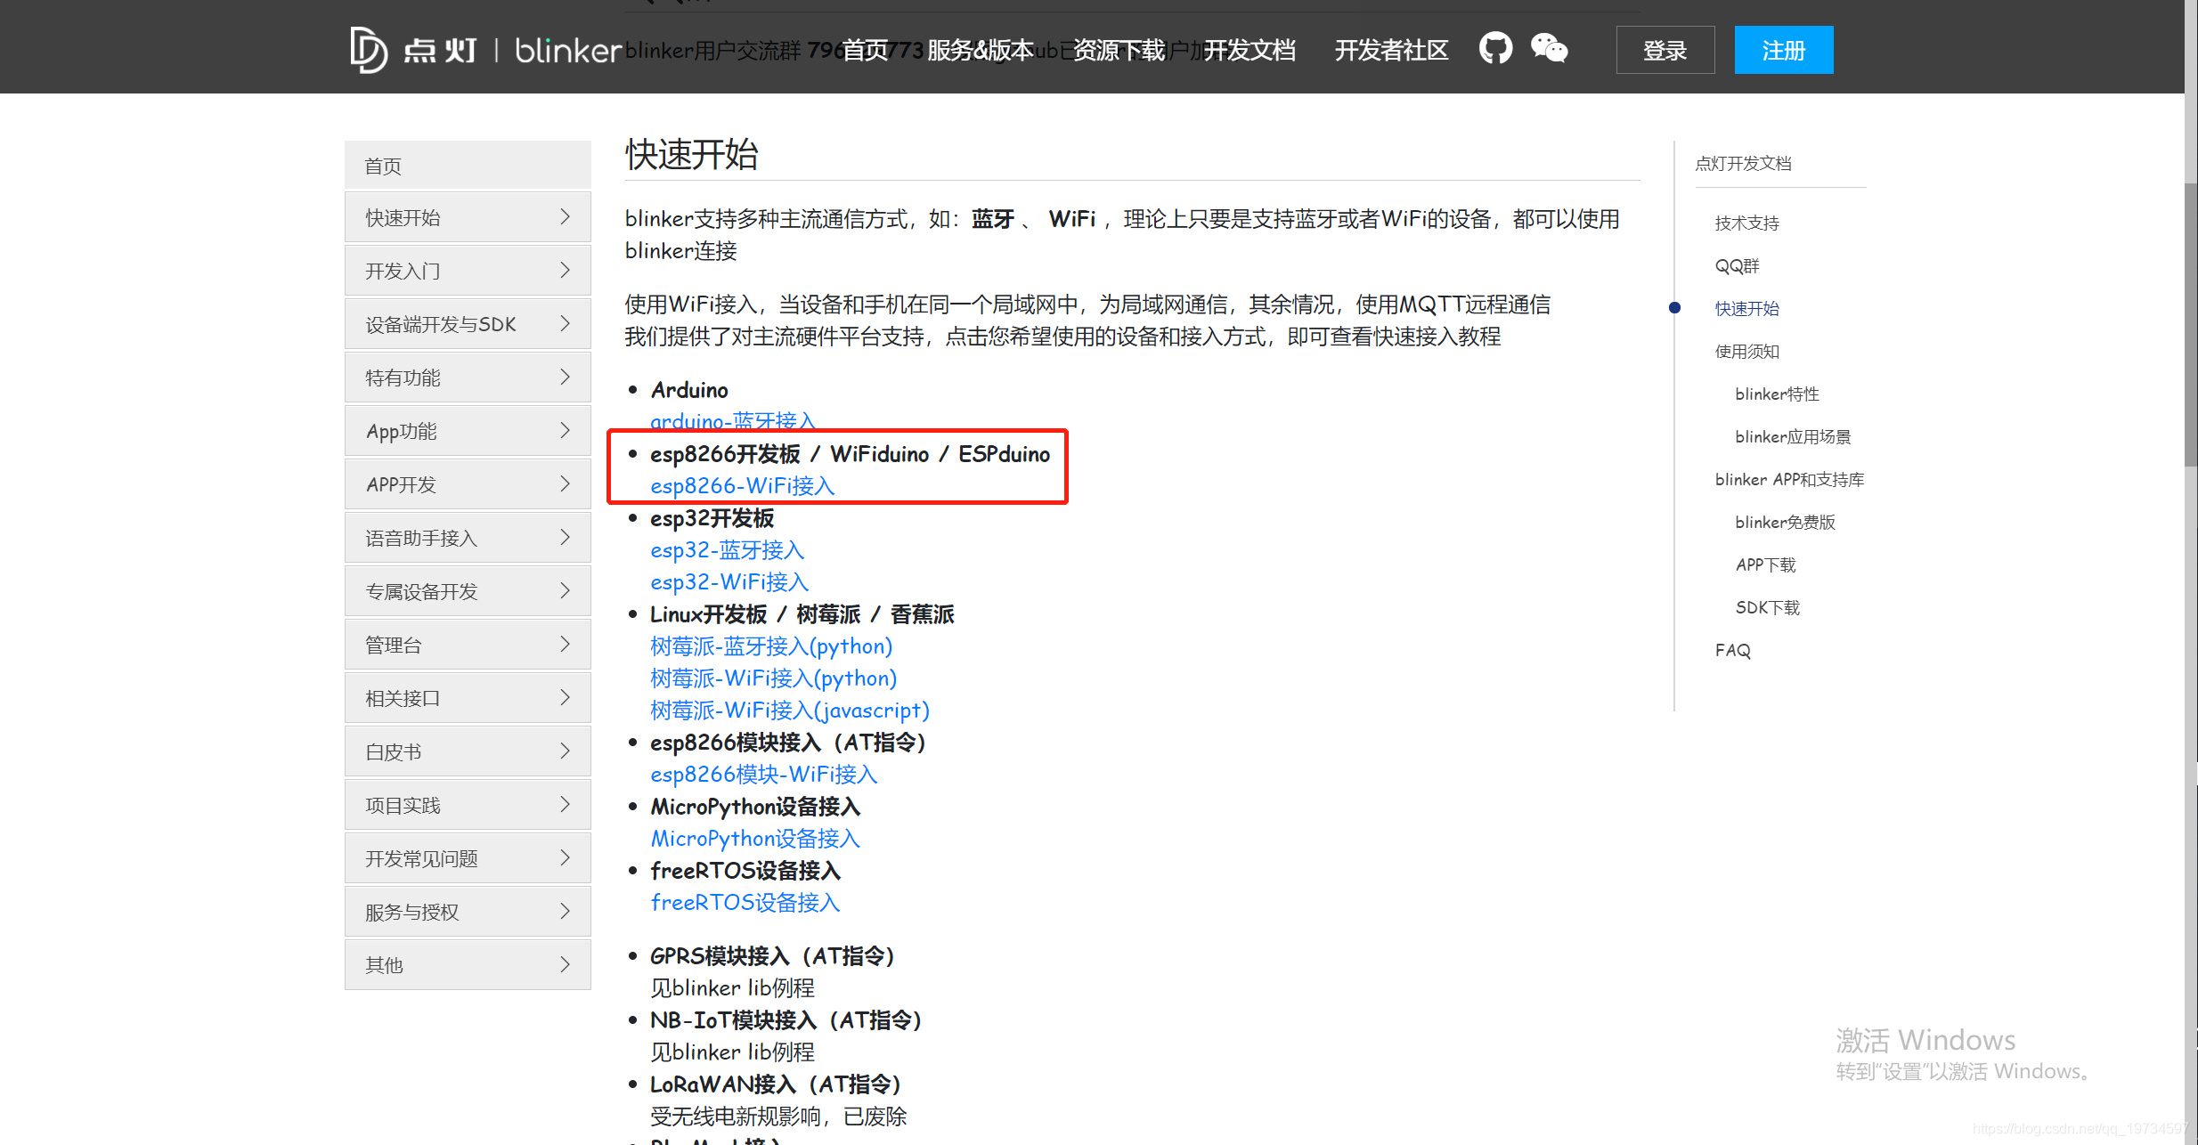
Task: Click the WeChat icon in the navigation bar
Action: coord(1550,49)
